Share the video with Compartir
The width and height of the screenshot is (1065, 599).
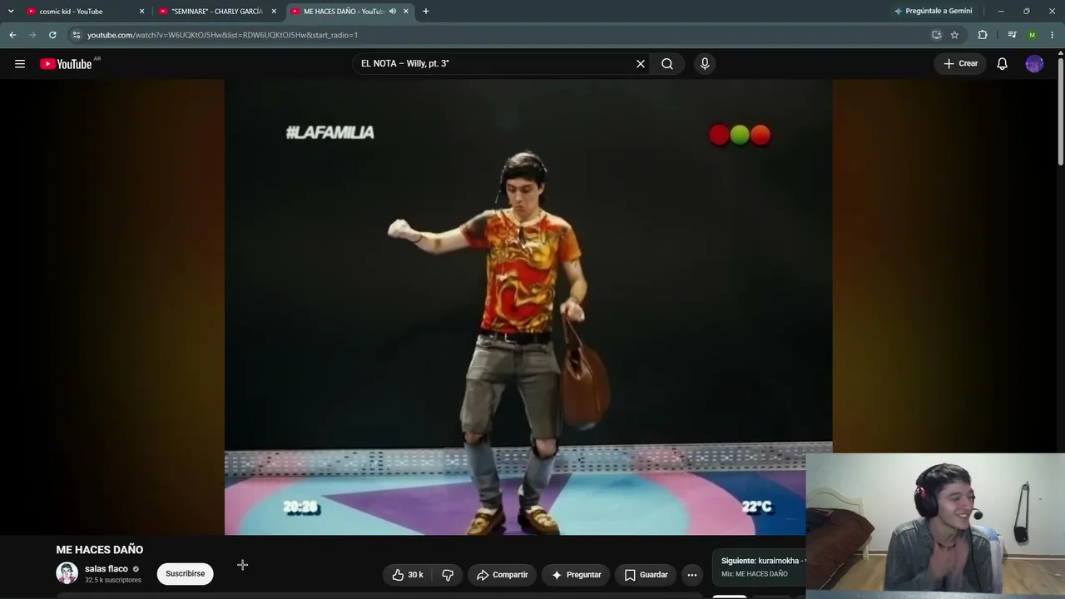point(502,575)
